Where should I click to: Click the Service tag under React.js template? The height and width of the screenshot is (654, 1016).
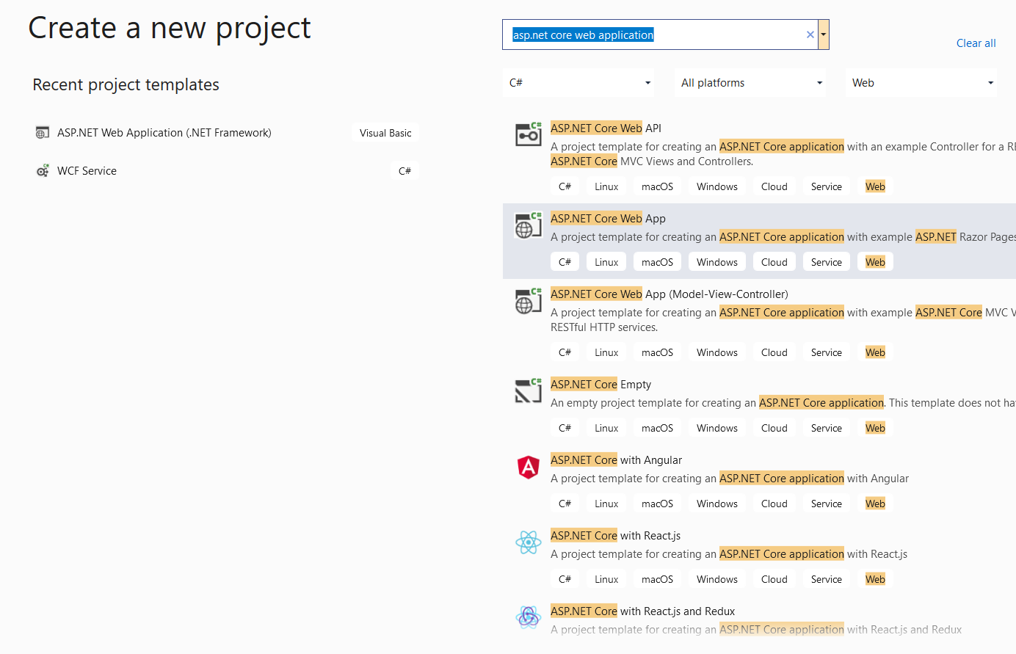point(827,579)
